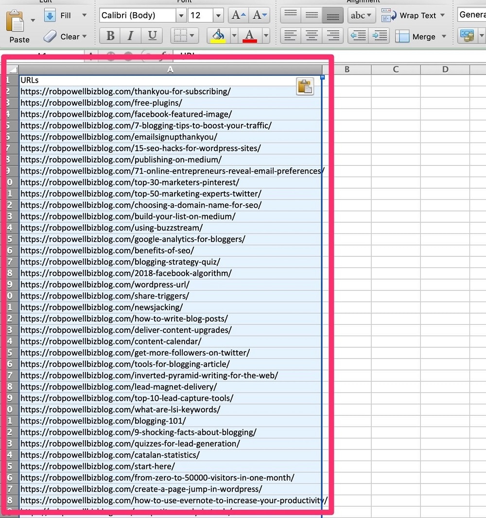Click the 15-seo-hacks-for-wordpress-sites URL cell
This screenshot has height=518, width=486.
point(171,148)
